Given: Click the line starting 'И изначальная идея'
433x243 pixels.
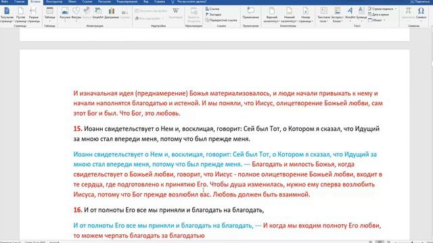Looking at the screenshot, I should 225,93.
